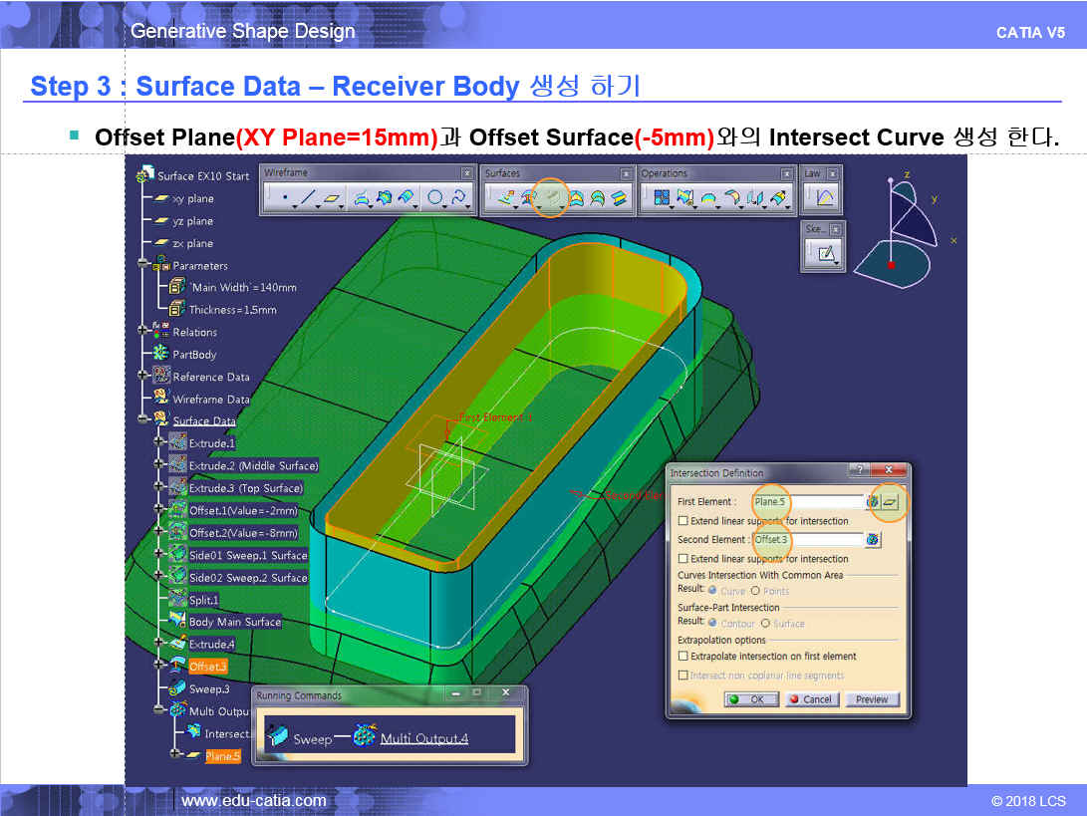
Task: Open the Sketcher tool icon
Action: click(x=825, y=254)
